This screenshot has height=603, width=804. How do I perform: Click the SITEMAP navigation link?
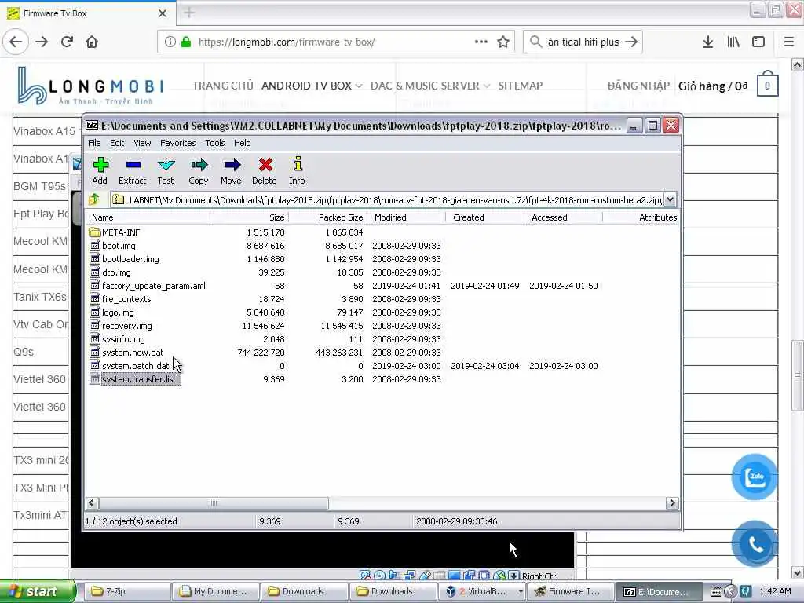521,86
